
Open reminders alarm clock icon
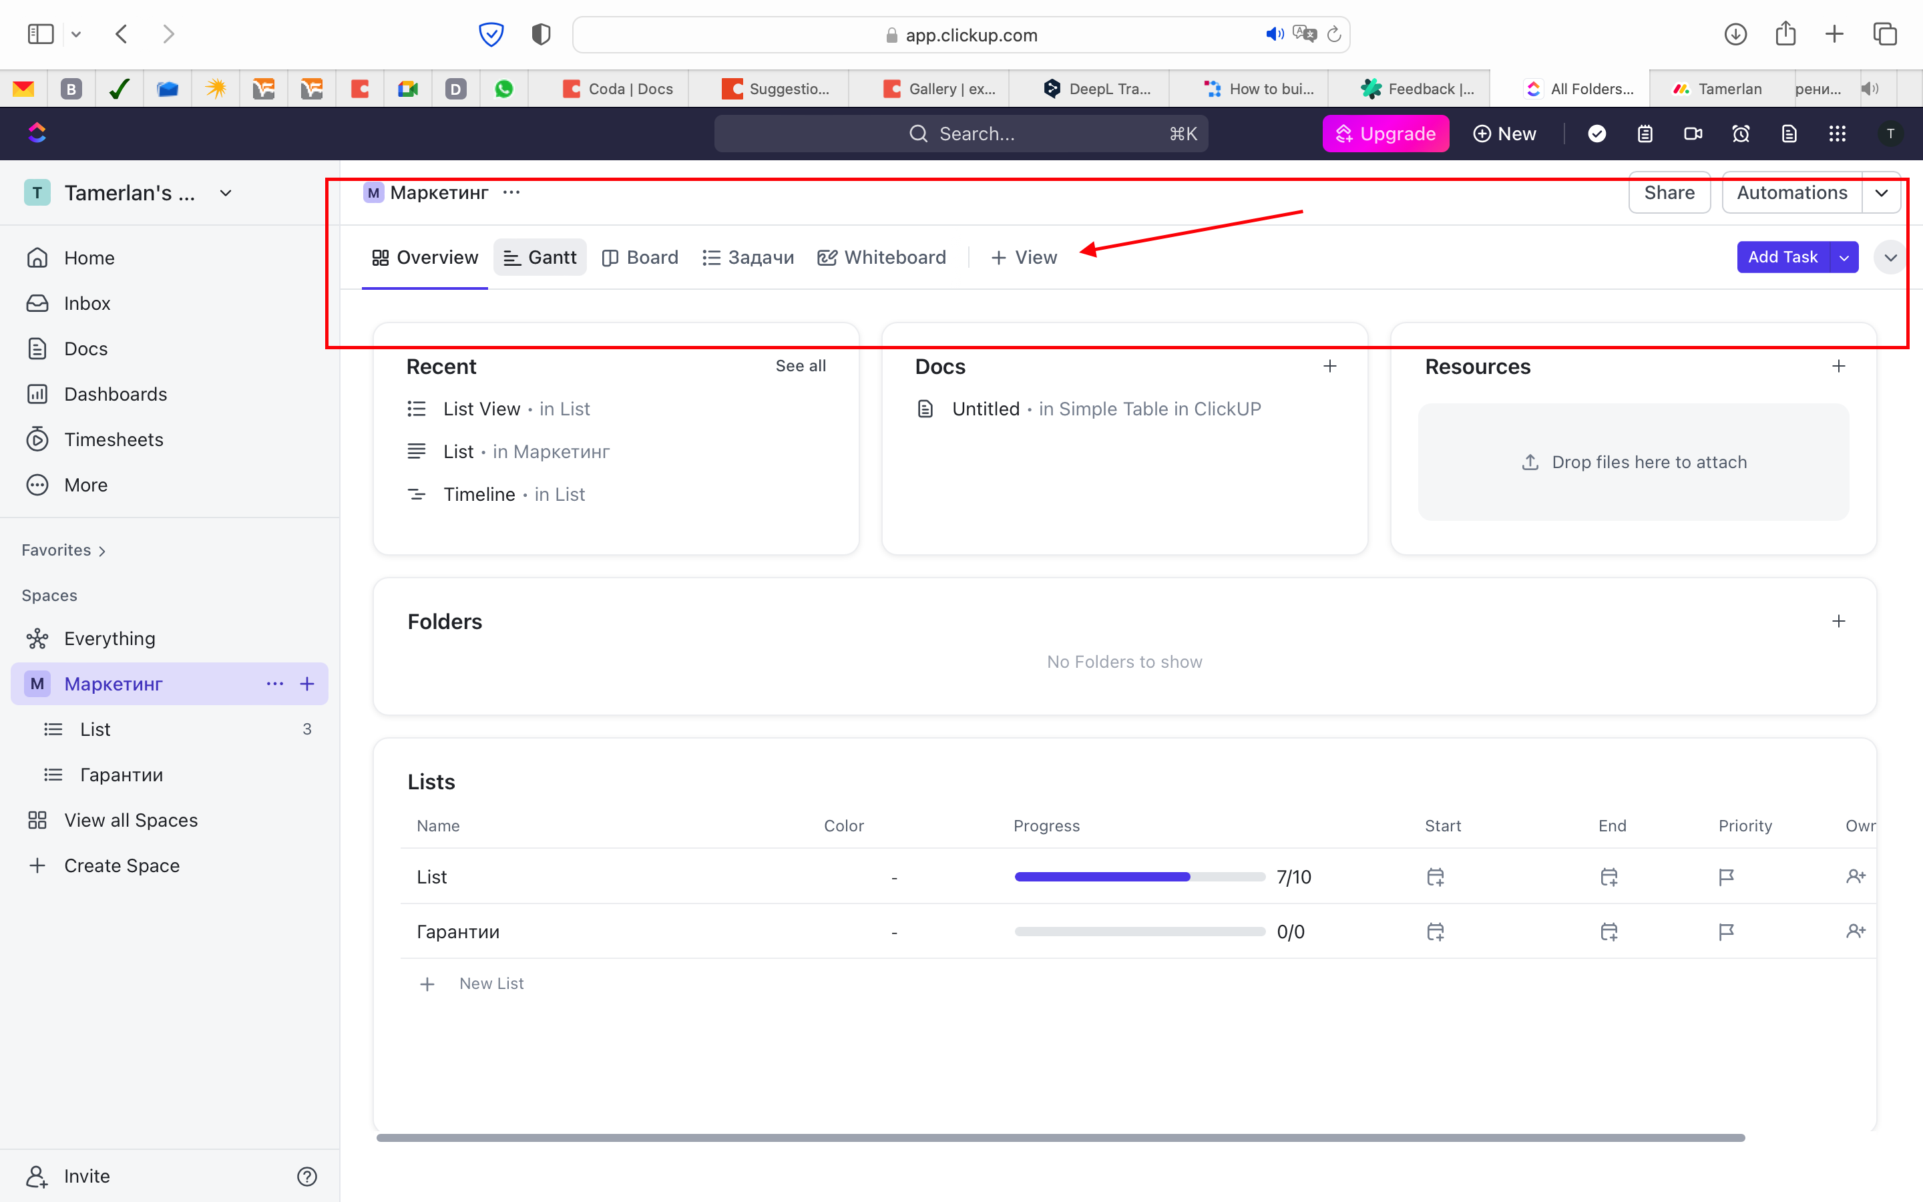(x=1740, y=134)
